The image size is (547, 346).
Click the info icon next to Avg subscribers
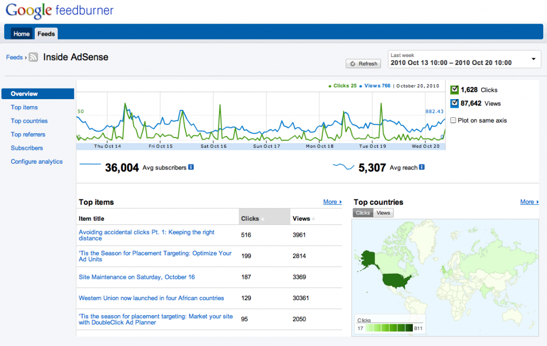pyautogui.click(x=191, y=167)
